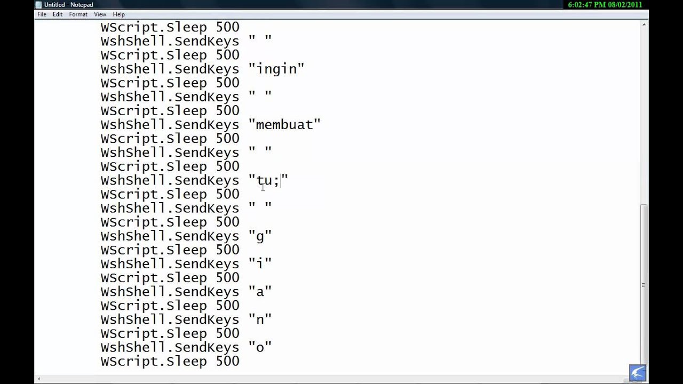The height and width of the screenshot is (384, 683).
Task: Open the File menu
Action: coord(42,14)
